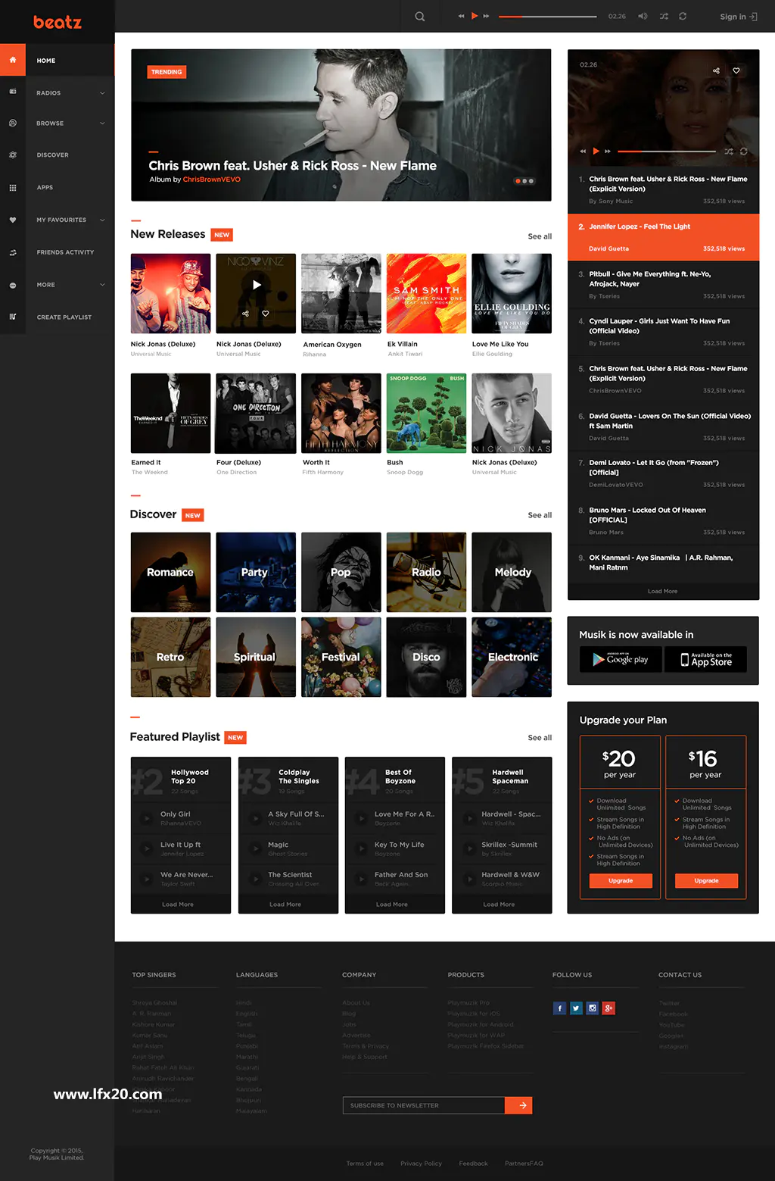Open the Romance genre tile
775x1181 pixels.
click(170, 572)
